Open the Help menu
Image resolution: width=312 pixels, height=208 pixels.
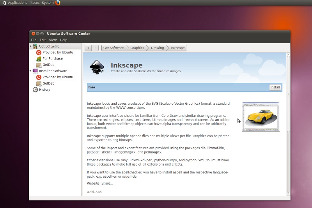[x=64, y=40]
